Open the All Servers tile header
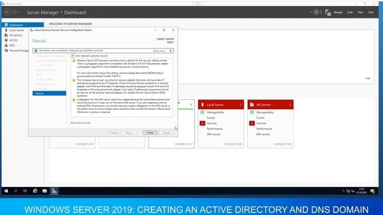Screen dimensions: 383x215 (270, 105)
